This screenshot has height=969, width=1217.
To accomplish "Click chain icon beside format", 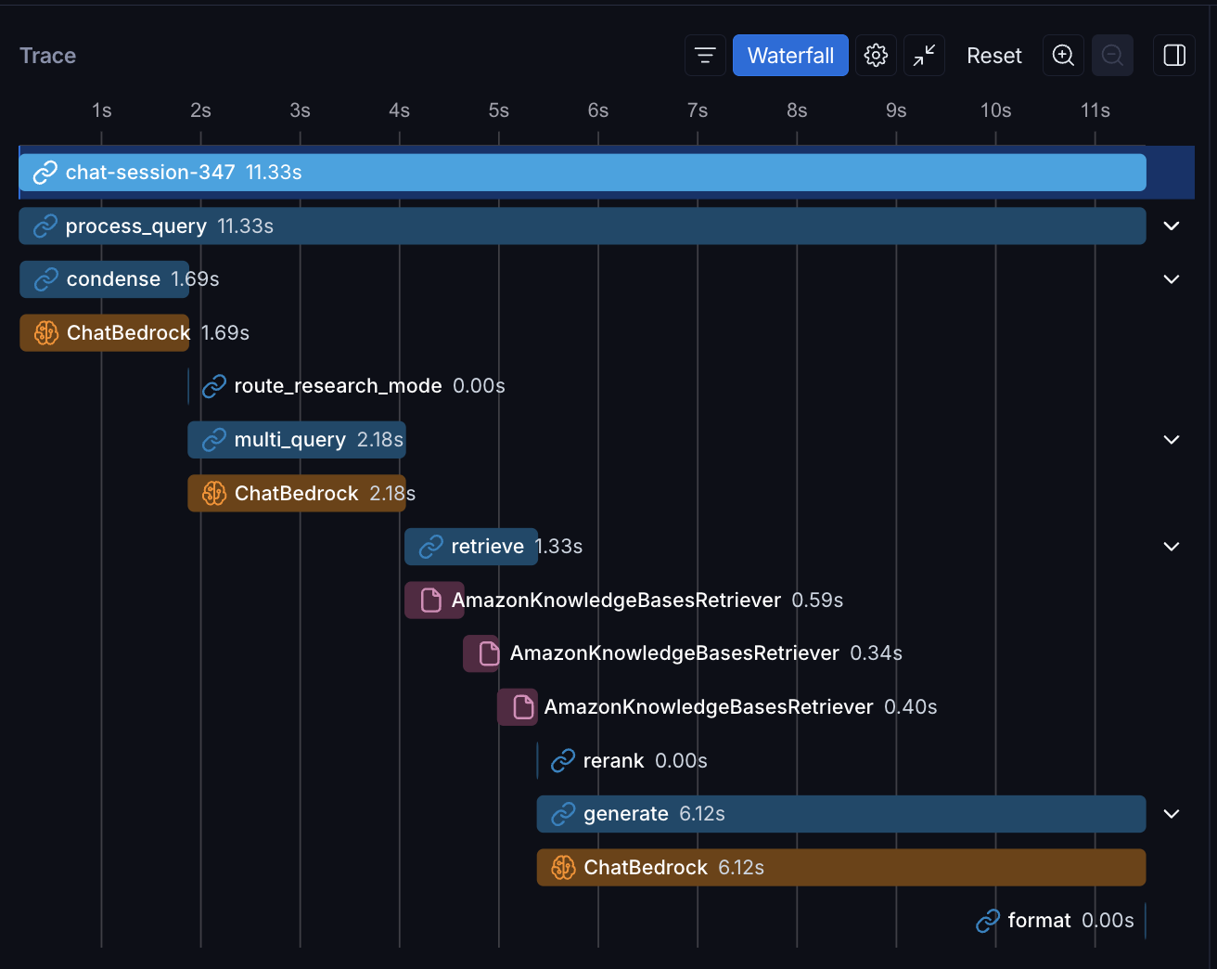I will tap(988, 921).
